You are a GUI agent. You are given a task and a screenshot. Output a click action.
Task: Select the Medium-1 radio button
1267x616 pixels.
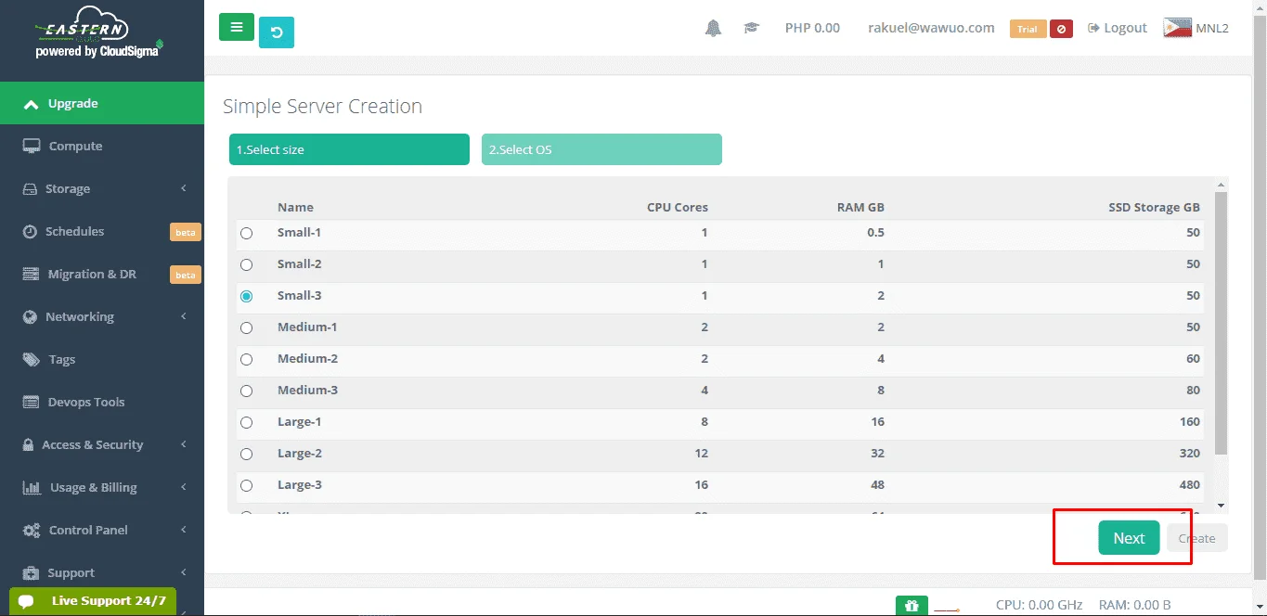click(246, 328)
